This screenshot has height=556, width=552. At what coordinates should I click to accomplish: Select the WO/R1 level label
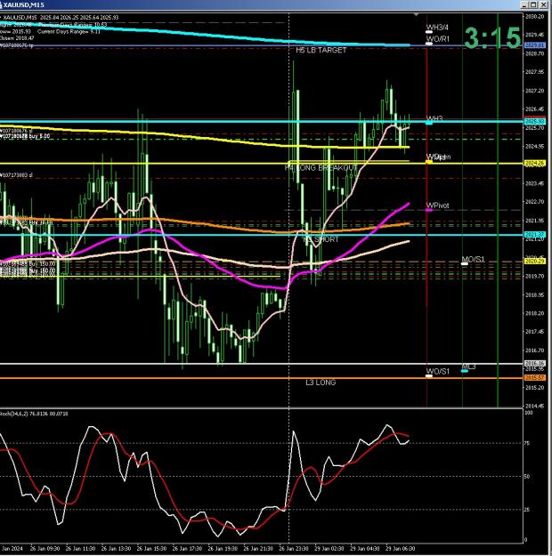pos(438,38)
